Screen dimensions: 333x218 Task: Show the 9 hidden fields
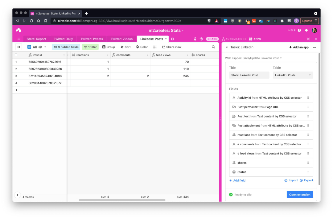coord(66,47)
